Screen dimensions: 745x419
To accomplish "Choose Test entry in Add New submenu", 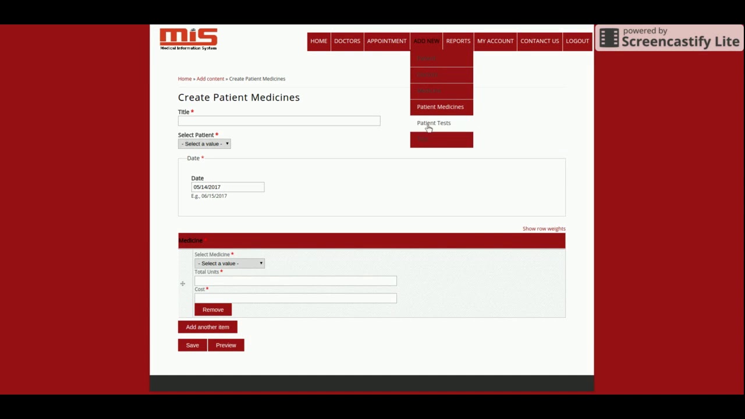I will (441, 140).
